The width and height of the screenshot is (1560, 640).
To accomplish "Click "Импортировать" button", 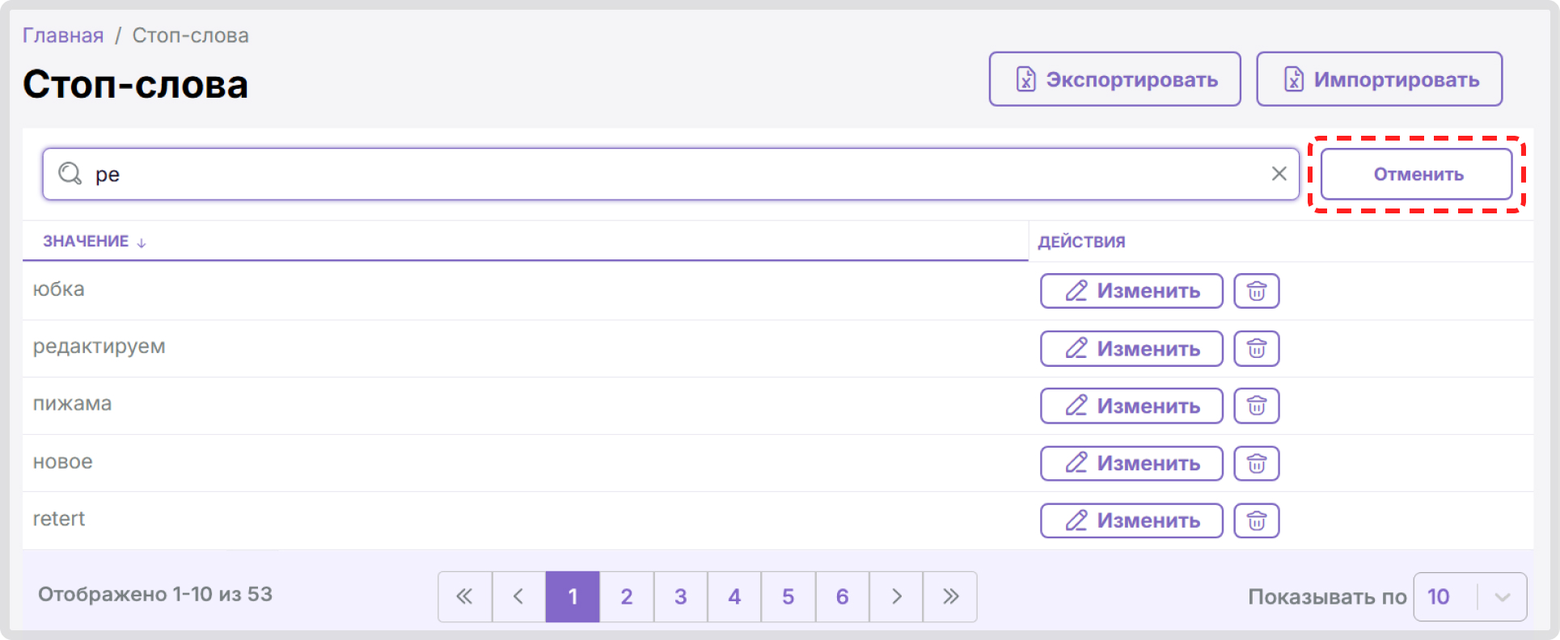I will 1379,79.
